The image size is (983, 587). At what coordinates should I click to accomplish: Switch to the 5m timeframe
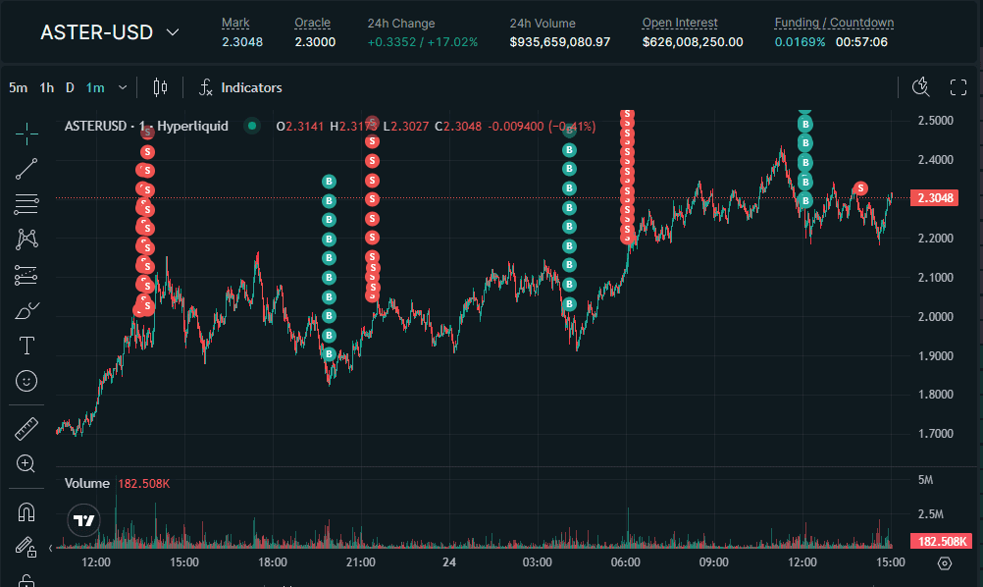pyautogui.click(x=19, y=87)
